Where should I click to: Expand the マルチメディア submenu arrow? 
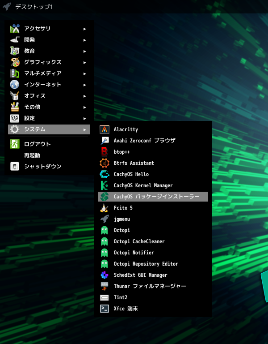coord(85,73)
